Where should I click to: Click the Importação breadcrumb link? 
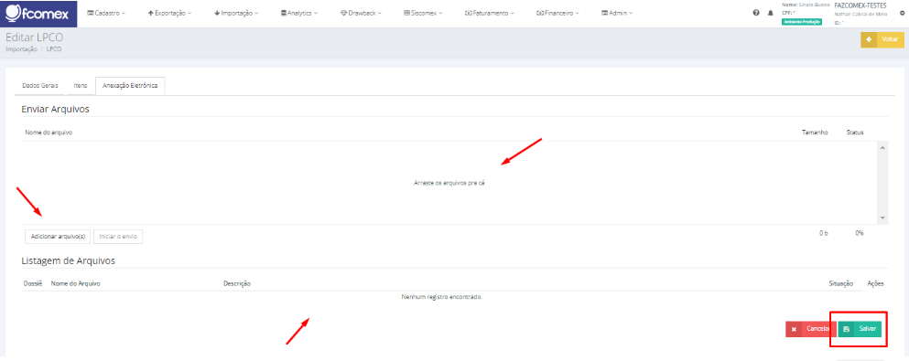pyautogui.click(x=21, y=49)
